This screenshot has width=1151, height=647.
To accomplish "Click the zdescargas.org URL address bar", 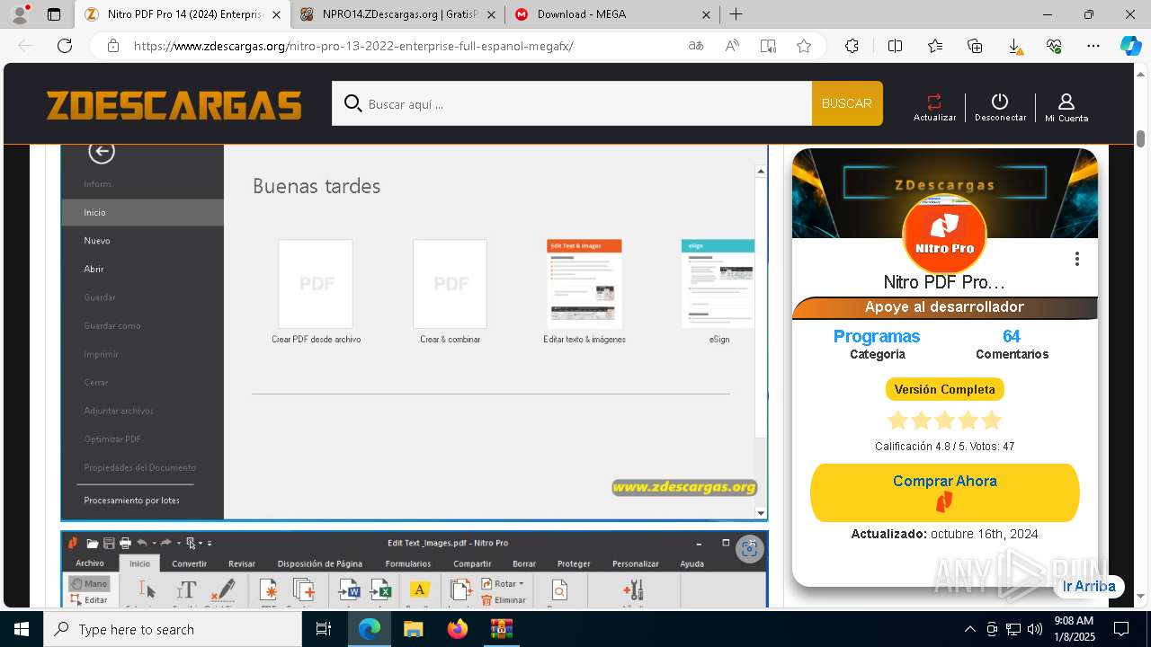I will pos(353,46).
